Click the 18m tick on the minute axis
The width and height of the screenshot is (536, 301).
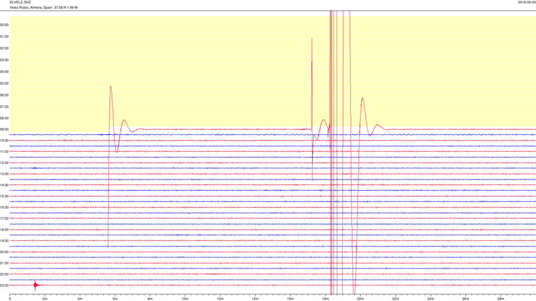pyautogui.click(x=325, y=299)
